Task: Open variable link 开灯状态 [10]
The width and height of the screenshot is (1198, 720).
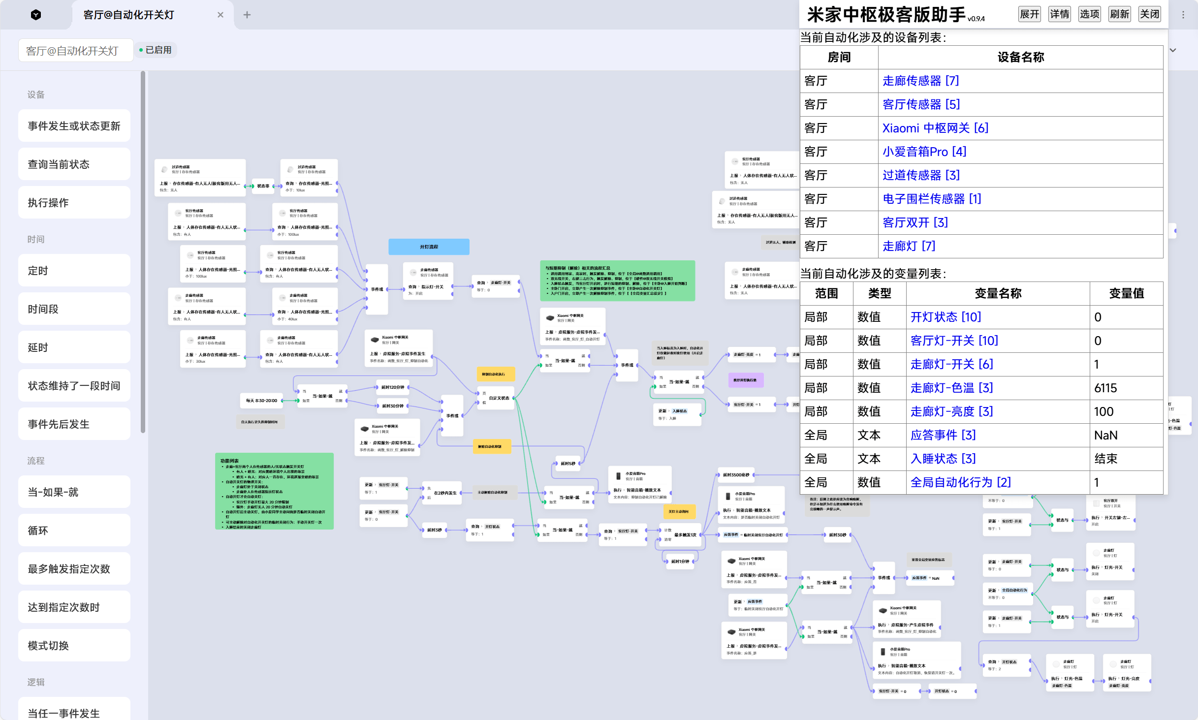Action: click(x=946, y=317)
